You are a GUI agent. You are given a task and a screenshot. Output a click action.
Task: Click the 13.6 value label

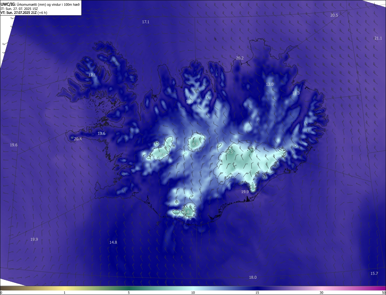click(x=101, y=134)
